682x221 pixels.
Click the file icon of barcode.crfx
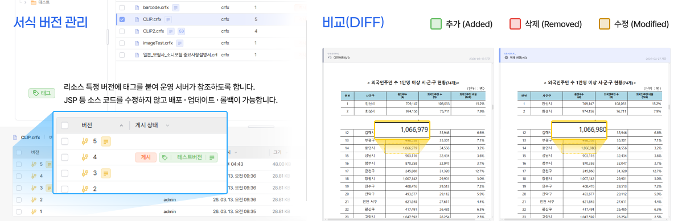[137, 8]
